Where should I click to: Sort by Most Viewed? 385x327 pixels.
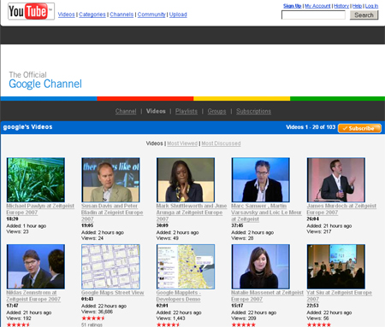[182, 143]
